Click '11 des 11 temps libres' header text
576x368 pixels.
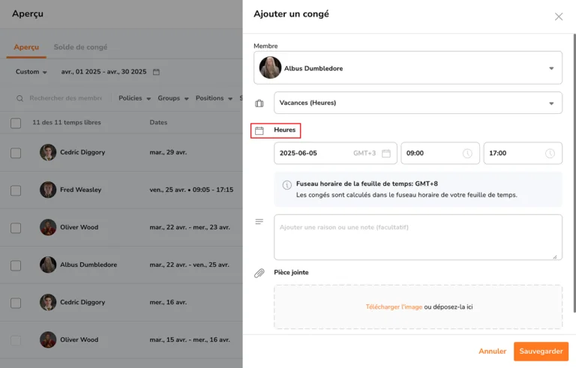tap(67, 123)
